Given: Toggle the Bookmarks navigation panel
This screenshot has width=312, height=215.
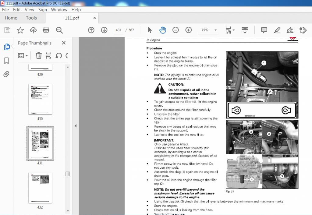Looking at the screenshot, I should [x=6, y=61].
